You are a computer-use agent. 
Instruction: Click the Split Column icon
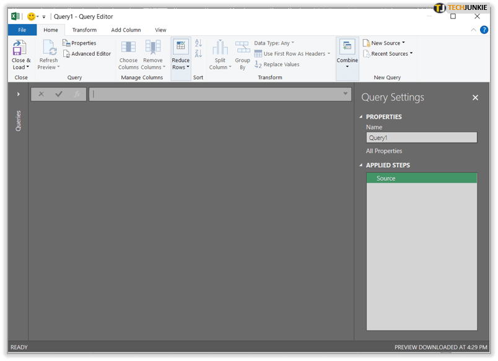pyautogui.click(x=220, y=48)
